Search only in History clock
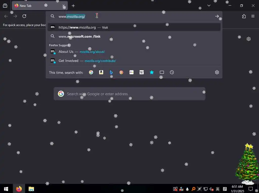The height and width of the screenshot is (193, 259). (x=172, y=72)
